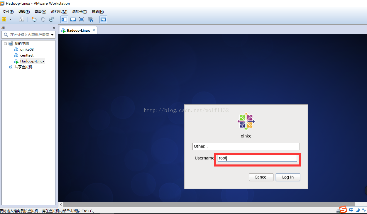The image size is (367, 214).
Task: Click the Send Ctrl+Alt+Del toolbar icon
Action: point(21,19)
